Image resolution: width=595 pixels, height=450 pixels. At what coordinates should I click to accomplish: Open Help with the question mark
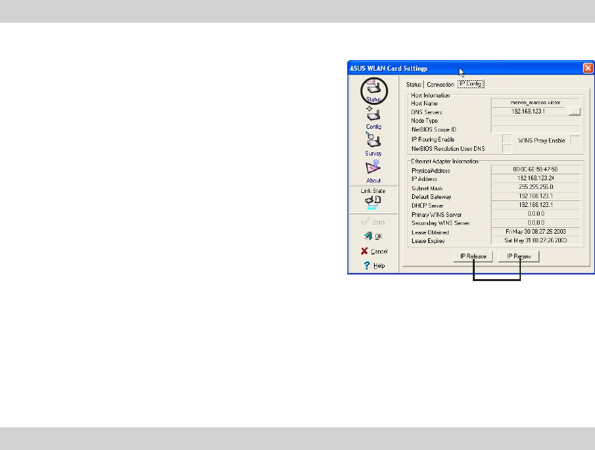click(x=374, y=266)
